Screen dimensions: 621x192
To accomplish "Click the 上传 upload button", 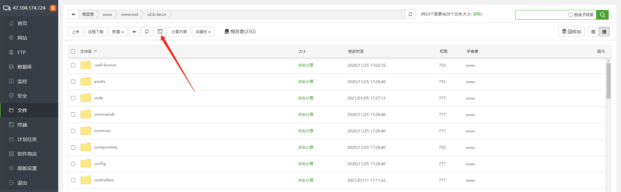I will pyautogui.click(x=75, y=32).
